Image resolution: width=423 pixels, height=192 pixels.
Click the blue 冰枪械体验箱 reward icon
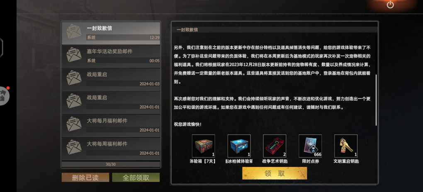pos(239,146)
